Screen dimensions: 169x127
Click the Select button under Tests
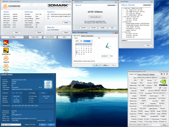(x=17, y=32)
